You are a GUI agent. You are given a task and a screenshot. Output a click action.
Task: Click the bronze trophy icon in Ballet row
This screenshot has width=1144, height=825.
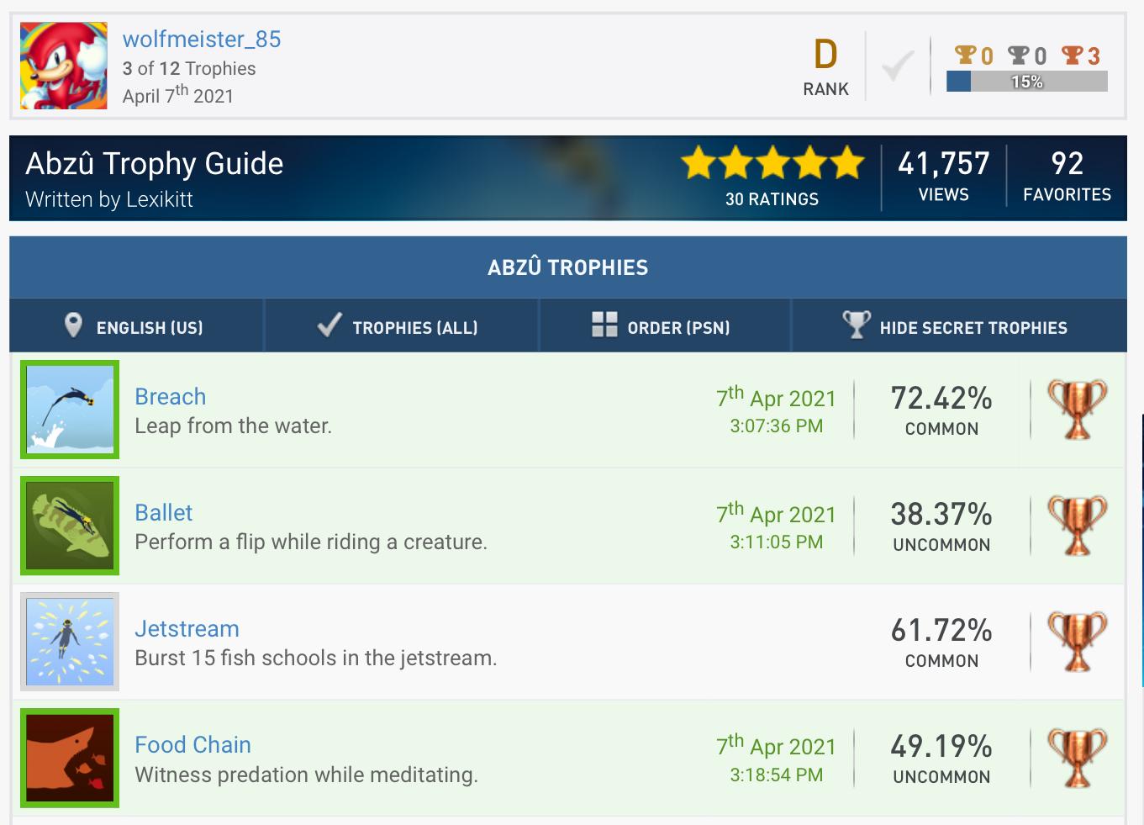click(1077, 526)
